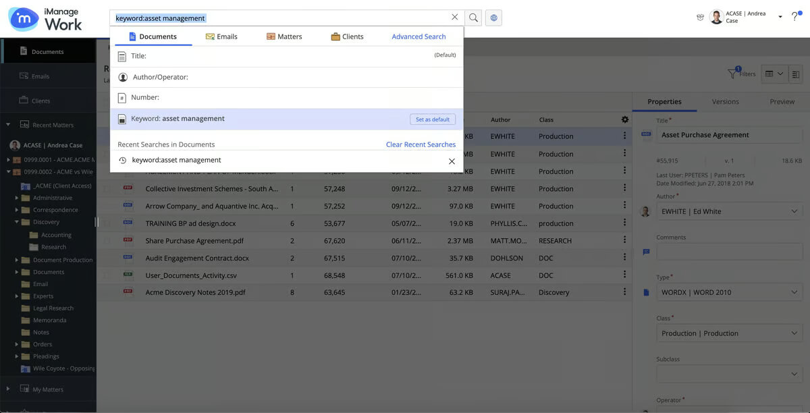Open the Subclass dropdown

point(729,373)
